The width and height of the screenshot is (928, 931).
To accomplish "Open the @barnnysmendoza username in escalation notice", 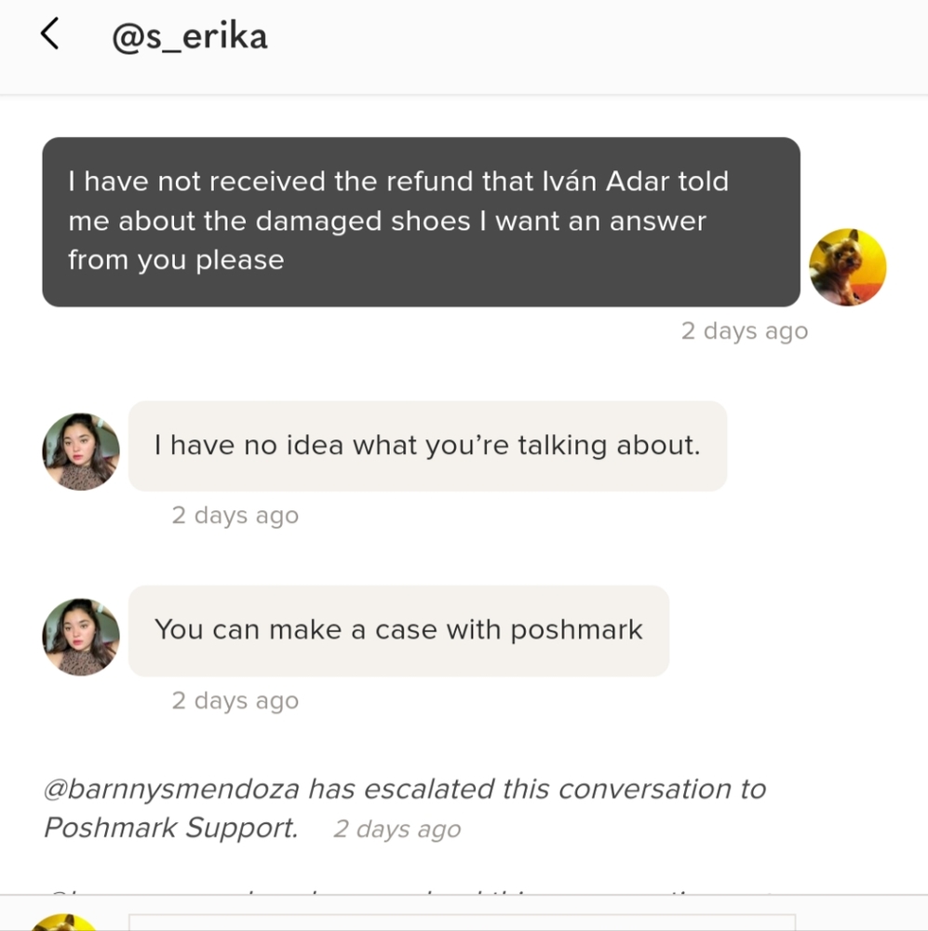I will tap(171, 789).
